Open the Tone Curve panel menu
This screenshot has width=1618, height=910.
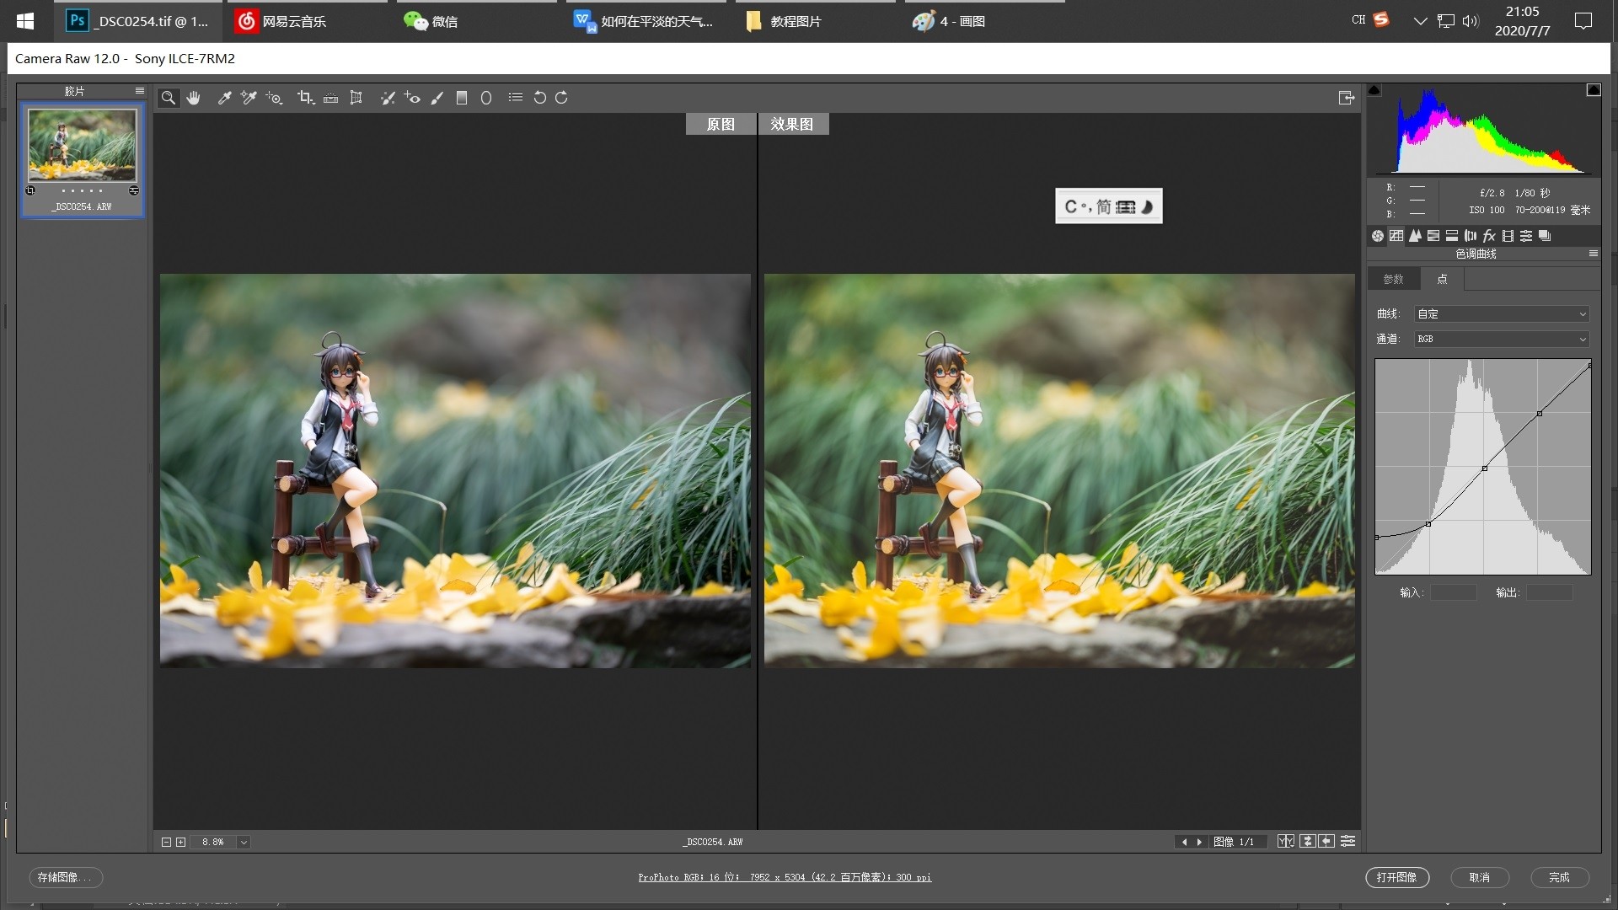1593,253
